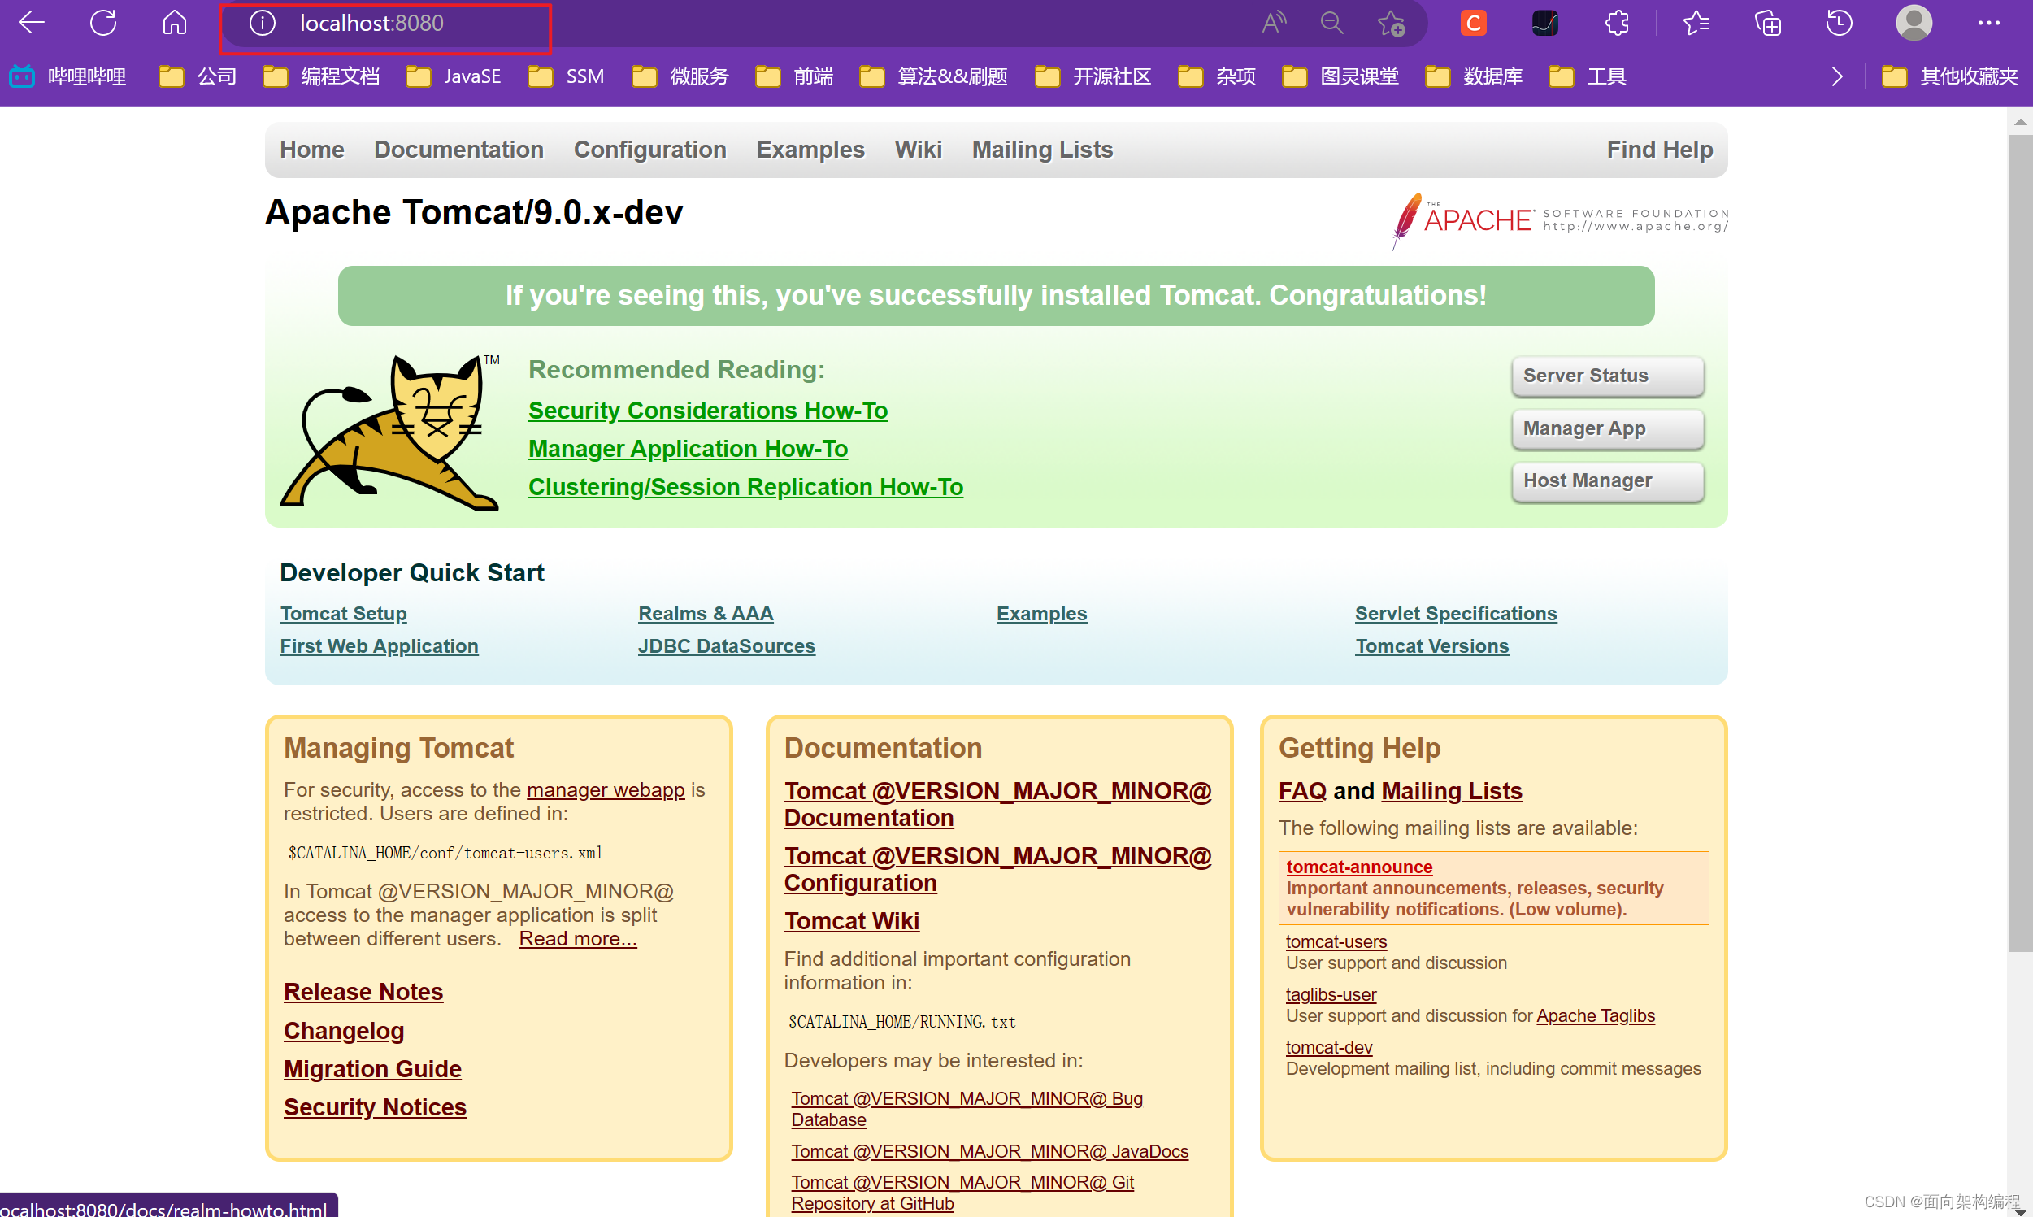Open the Home nav item

311,150
